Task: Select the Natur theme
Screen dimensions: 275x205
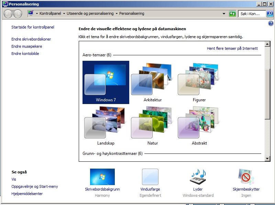Action: (152, 126)
